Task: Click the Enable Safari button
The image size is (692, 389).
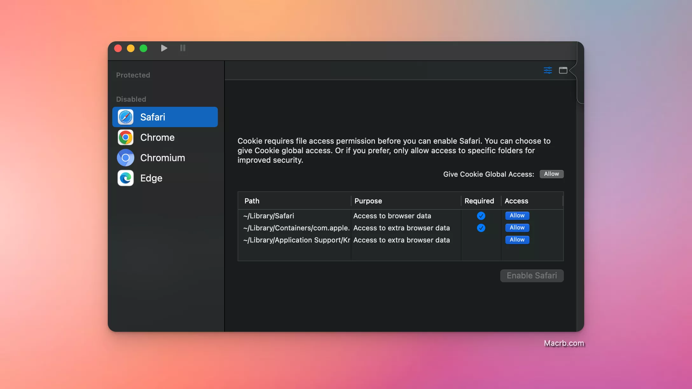Action: (x=532, y=276)
